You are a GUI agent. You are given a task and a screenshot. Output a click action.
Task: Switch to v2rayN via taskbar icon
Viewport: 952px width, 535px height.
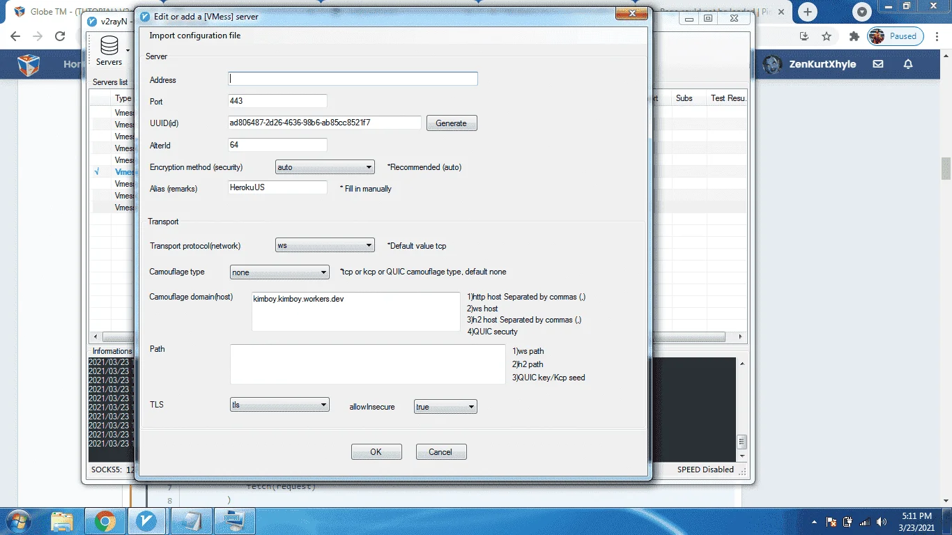click(x=148, y=521)
